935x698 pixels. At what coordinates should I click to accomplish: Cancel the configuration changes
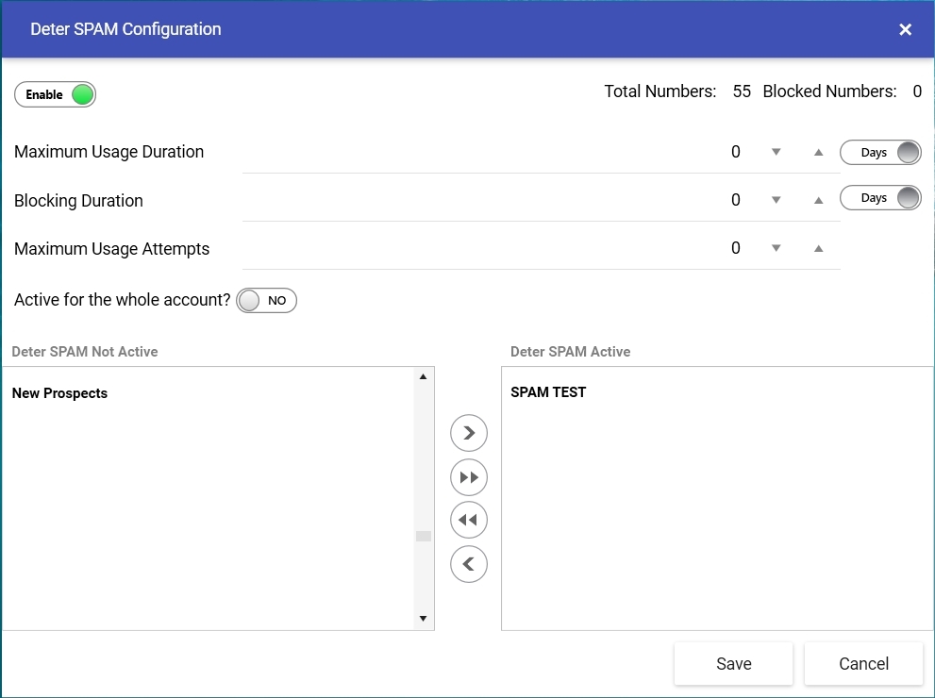point(863,663)
